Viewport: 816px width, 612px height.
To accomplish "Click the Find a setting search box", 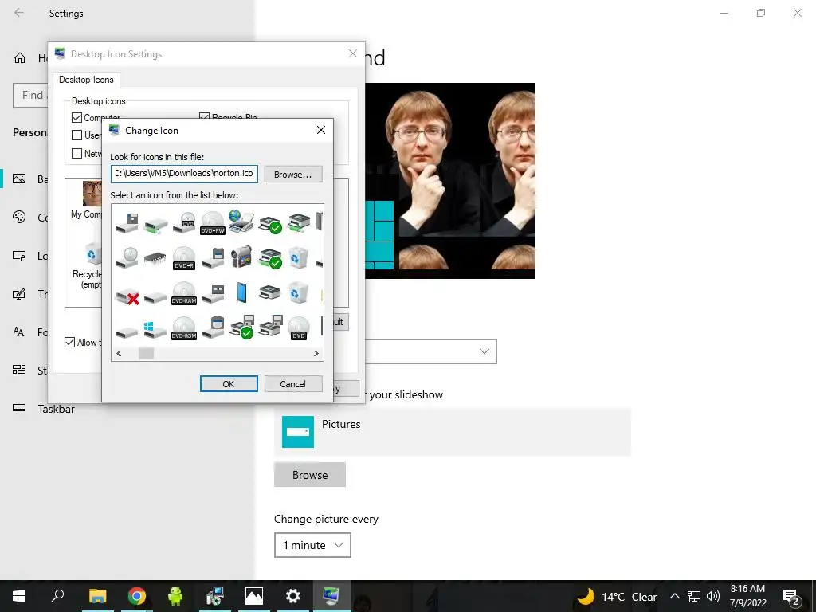I will (30, 96).
